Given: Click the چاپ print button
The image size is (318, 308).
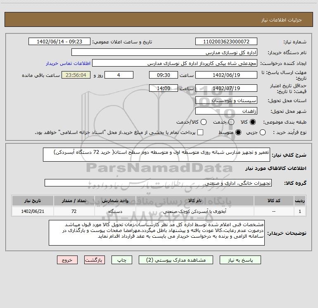Looking at the screenshot, I should 122,260.
